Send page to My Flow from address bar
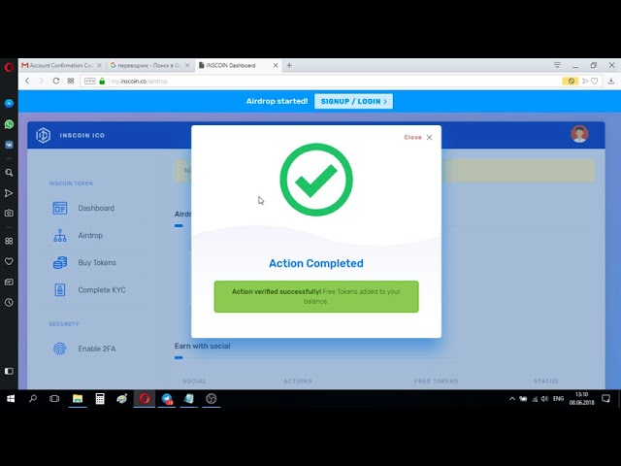This screenshot has width=621, height=466. (585, 81)
